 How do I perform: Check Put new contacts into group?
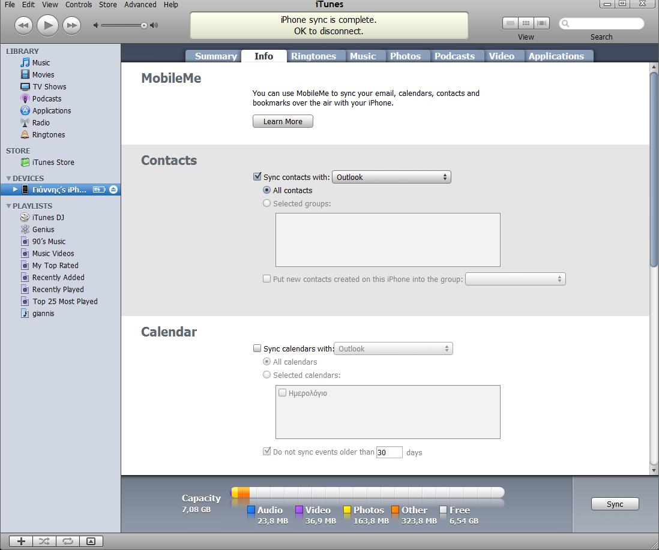266,279
